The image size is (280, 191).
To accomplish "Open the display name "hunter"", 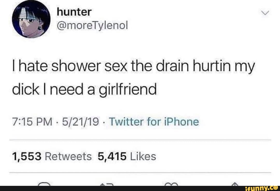I will pyautogui.click(x=74, y=12).
